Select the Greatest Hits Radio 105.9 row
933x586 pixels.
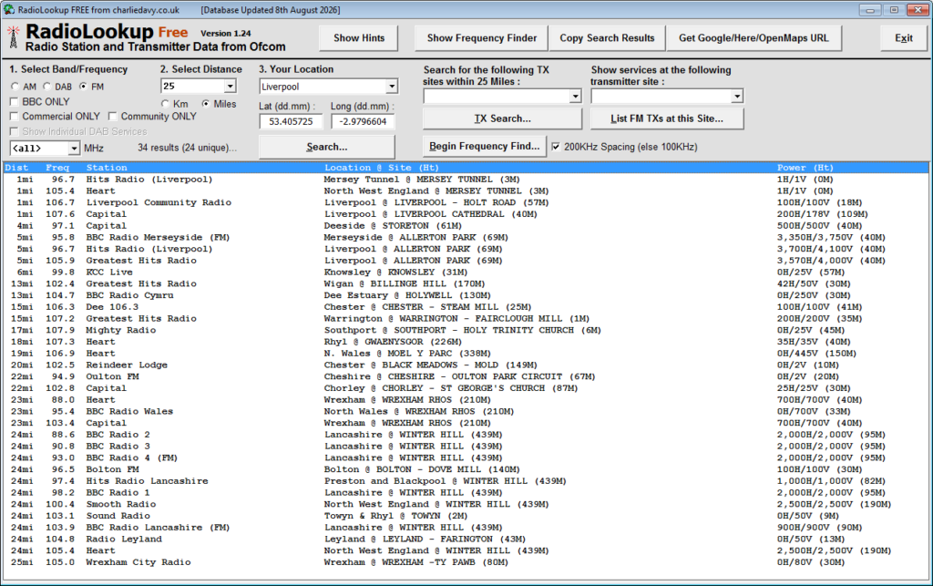pos(466,261)
